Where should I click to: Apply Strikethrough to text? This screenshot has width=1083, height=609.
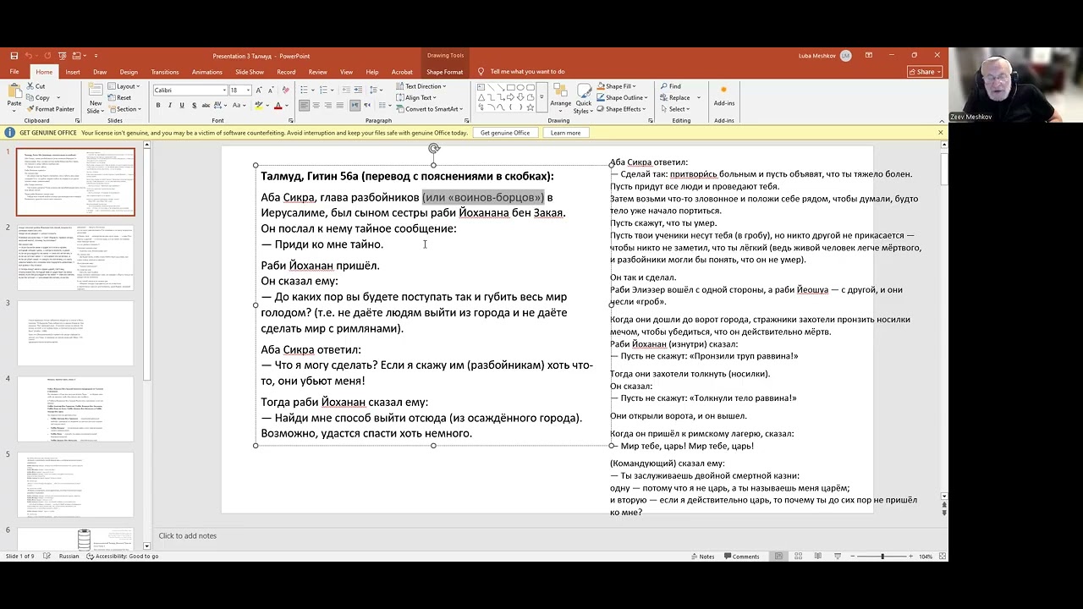206,106
